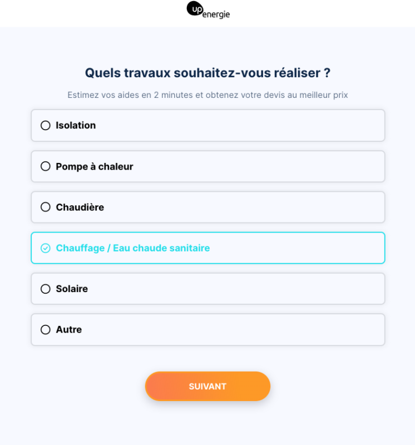Click the subtitle about estimating aides
This screenshot has height=445, width=415.
click(x=207, y=95)
